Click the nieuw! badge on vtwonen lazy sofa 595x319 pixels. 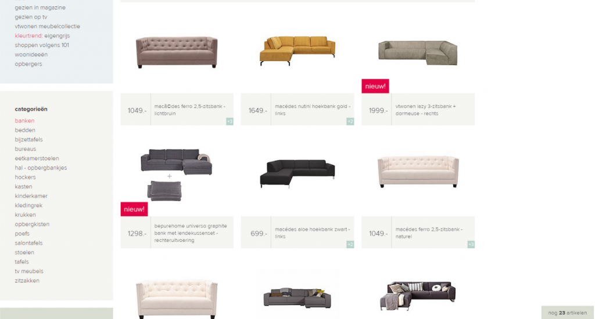pyautogui.click(x=375, y=86)
